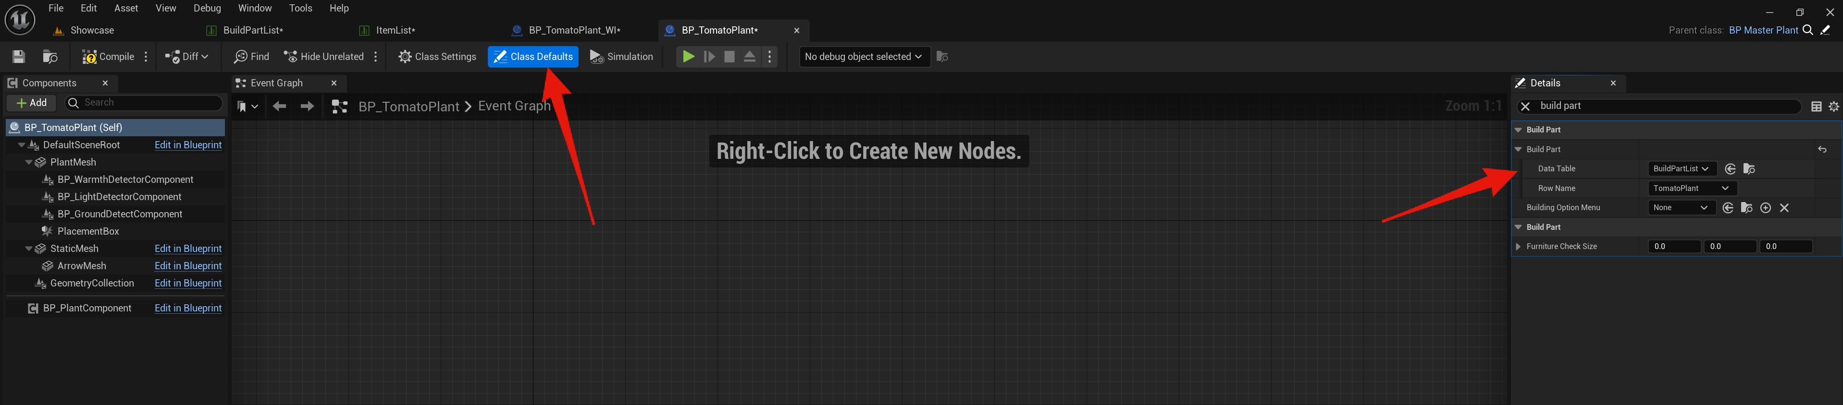Open the Tools menu

pos(300,8)
